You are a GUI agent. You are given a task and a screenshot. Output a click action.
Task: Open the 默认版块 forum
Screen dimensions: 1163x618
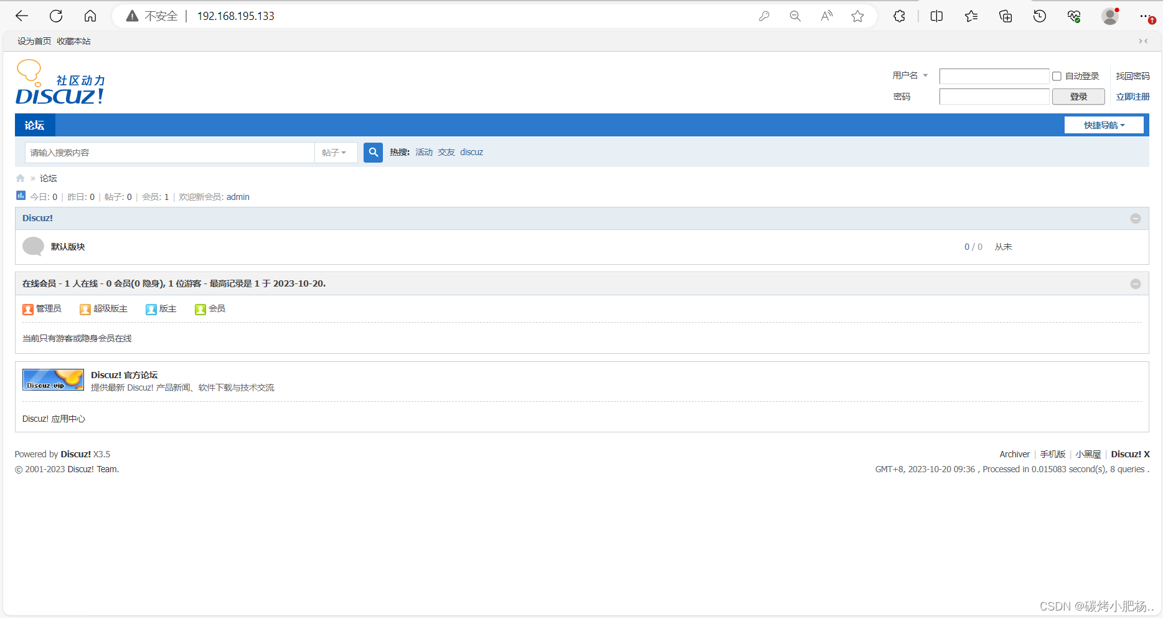pos(68,247)
